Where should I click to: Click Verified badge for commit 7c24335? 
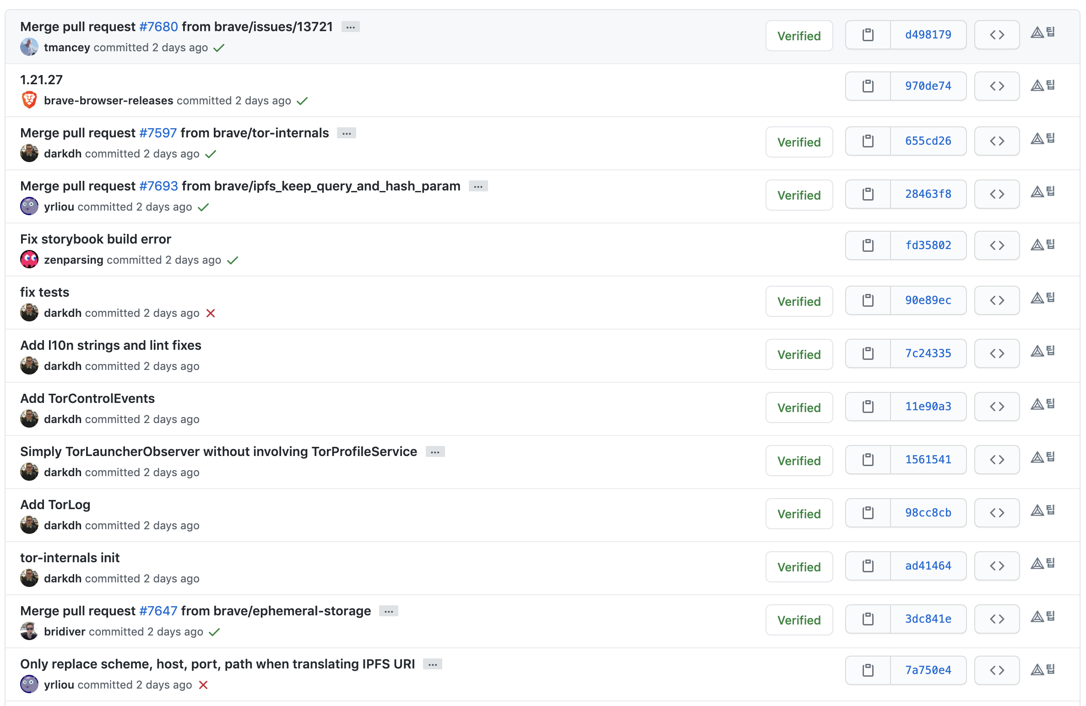tap(799, 354)
